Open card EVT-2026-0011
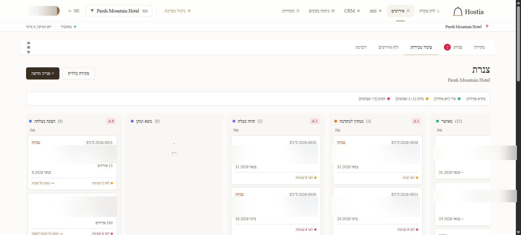The image size is (521, 235). [x=72, y=163]
